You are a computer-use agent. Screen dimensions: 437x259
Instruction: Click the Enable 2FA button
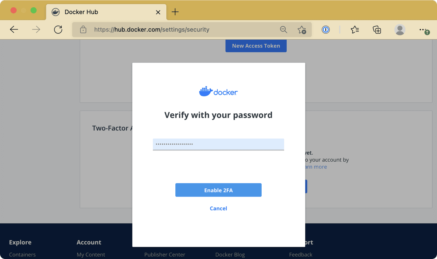pyautogui.click(x=218, y=190)
